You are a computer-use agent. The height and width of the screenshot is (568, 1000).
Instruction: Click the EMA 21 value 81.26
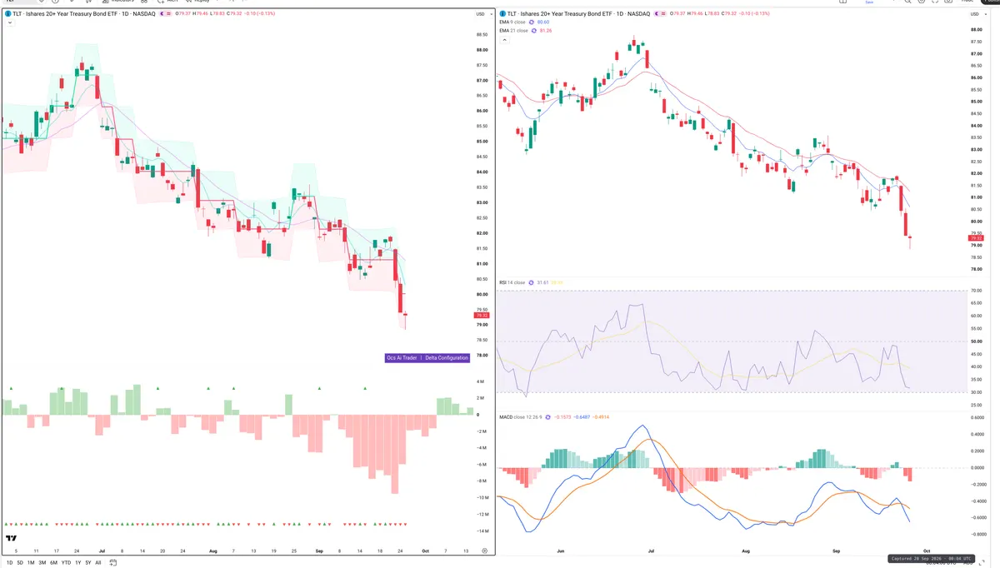tap(546, 31)
